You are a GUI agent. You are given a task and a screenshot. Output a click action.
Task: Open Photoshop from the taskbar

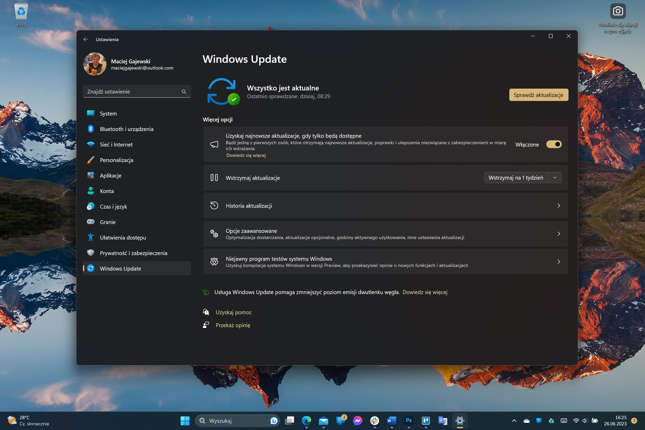(409, 420)
